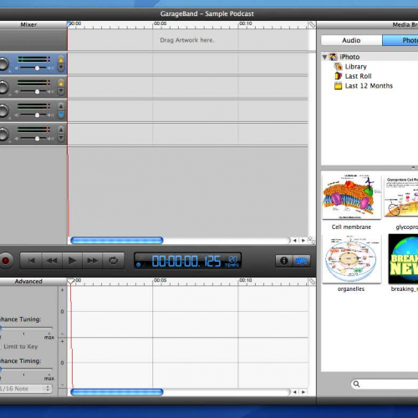Select the iPhoto source row
The image size is (418, 418).
coord(370,57)
